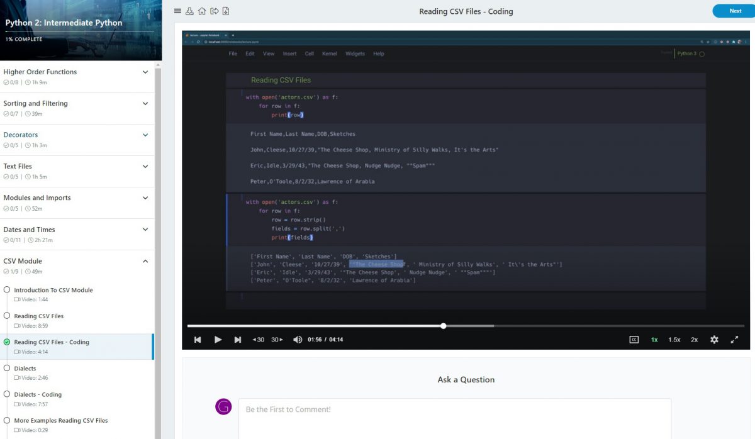Open the Reading CSV Files lesson
755x439 pixels.
tap(40, 316)
